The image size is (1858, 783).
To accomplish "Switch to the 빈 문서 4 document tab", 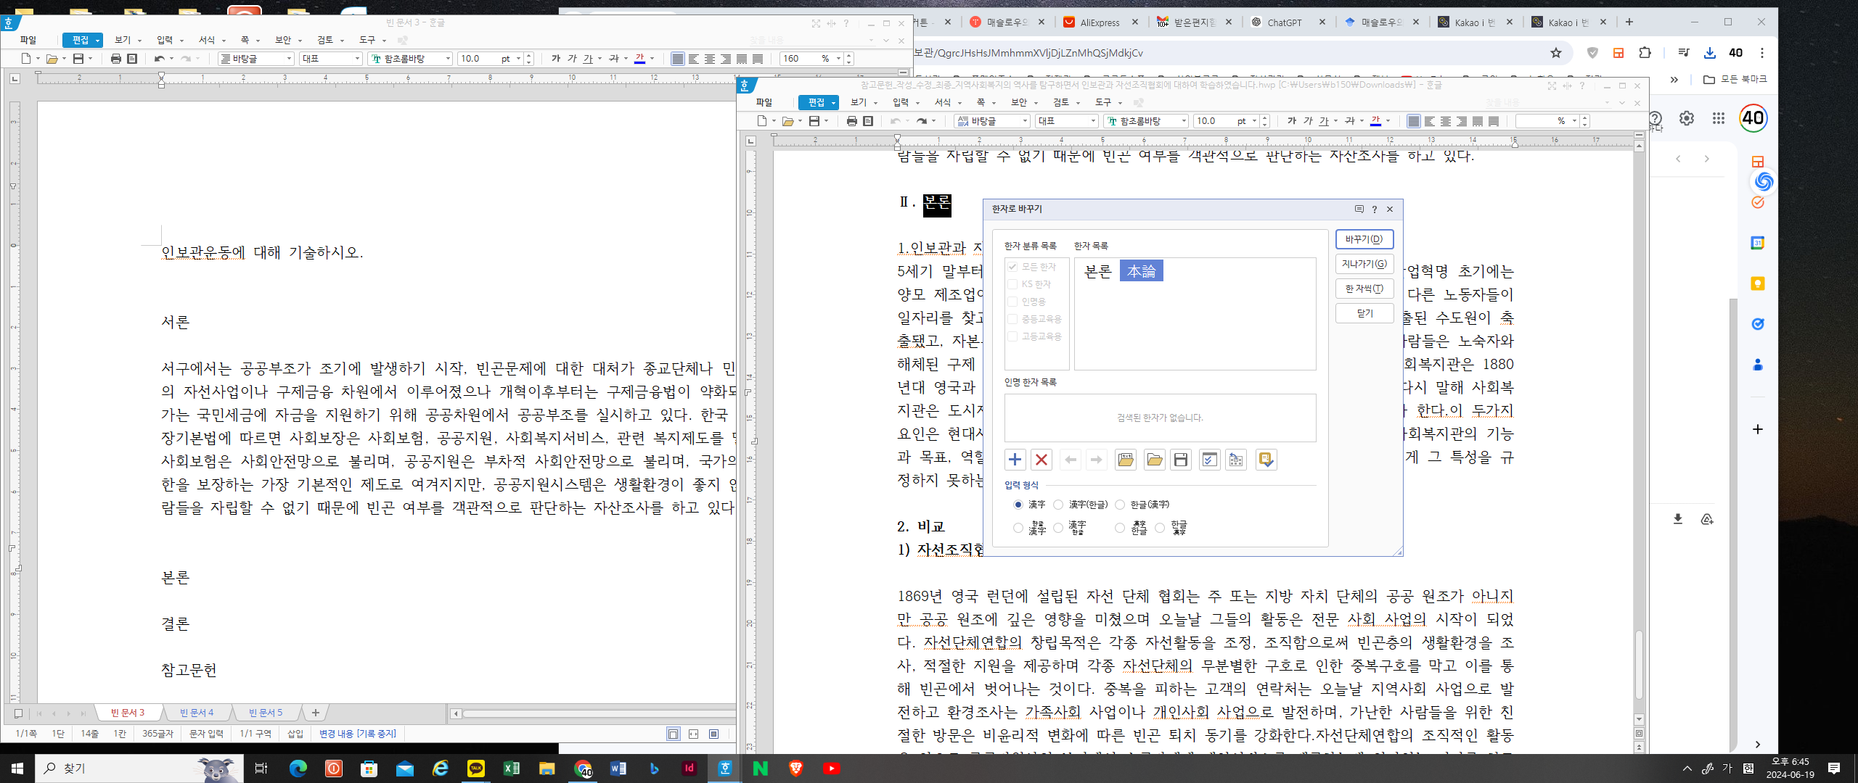I will (x=197, y=713).
